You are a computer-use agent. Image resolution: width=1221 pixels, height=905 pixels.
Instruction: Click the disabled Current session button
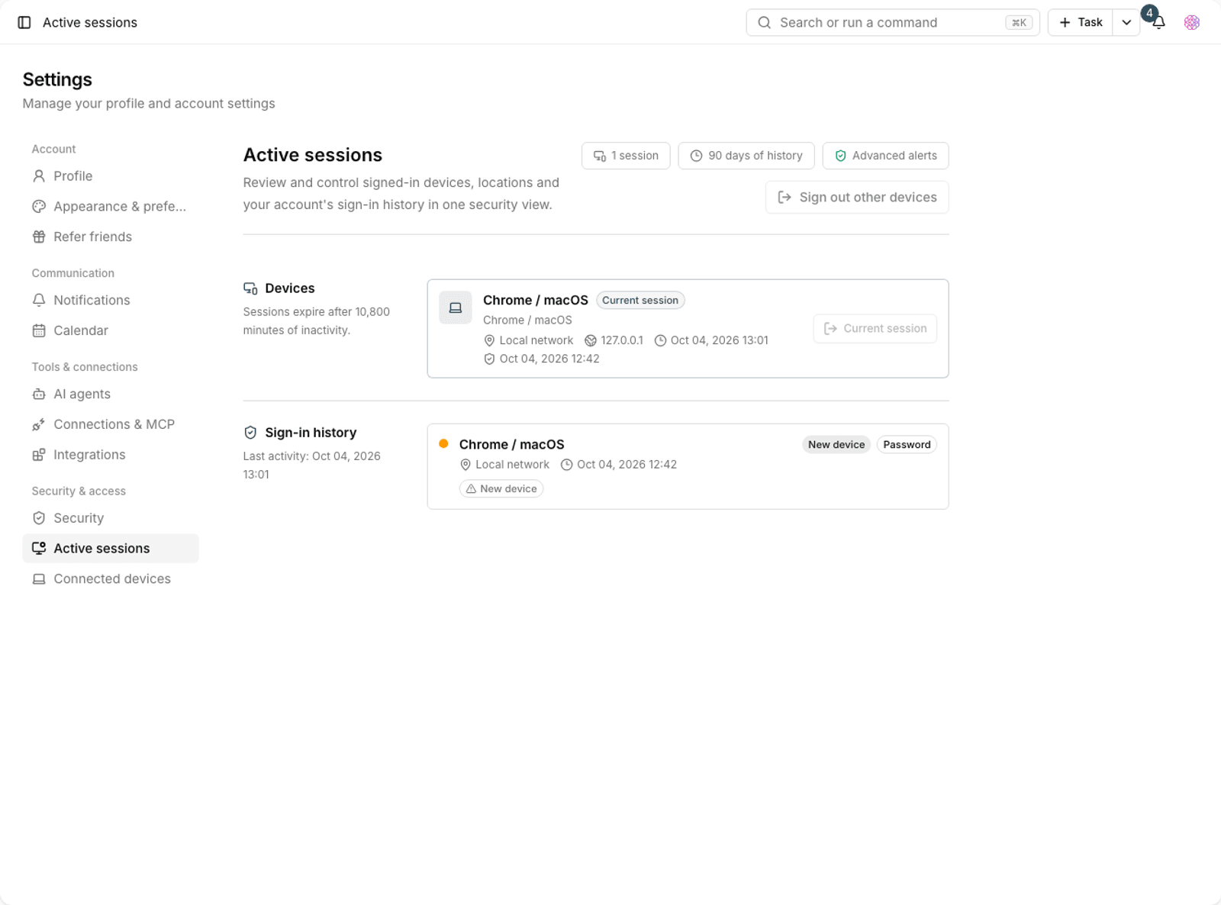pos(875,329)
